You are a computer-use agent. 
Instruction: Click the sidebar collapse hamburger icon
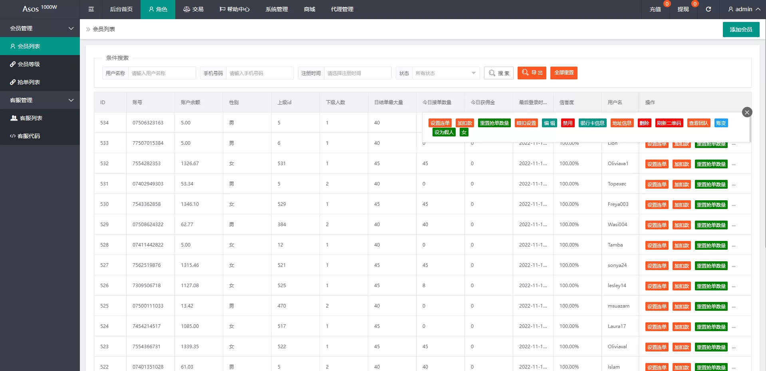click(91, 9)
